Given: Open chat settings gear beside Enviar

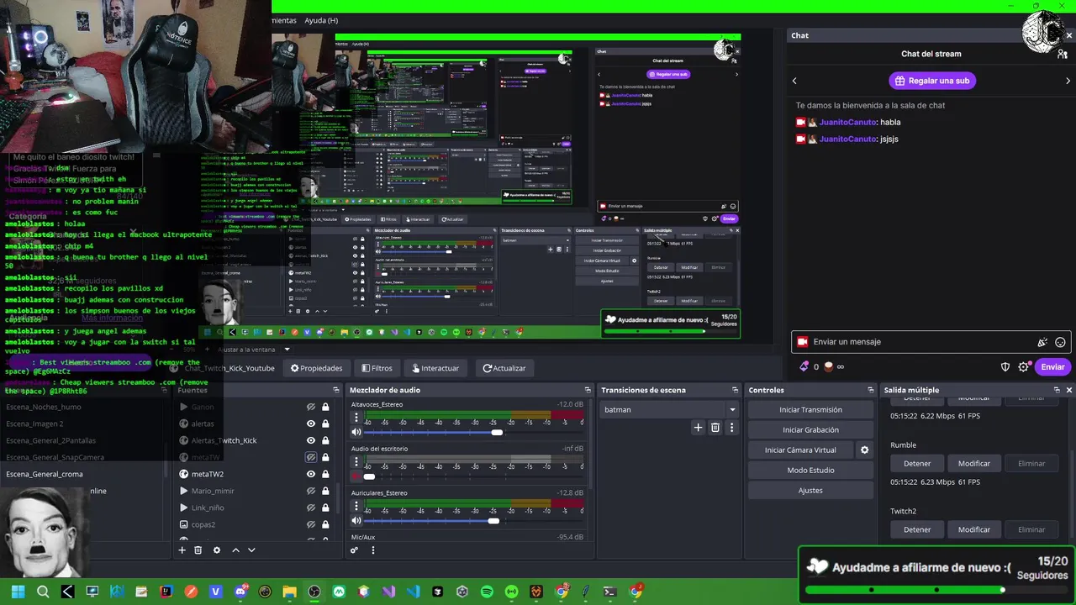Looking at the screenshot, I should (x=1023, y=367).
